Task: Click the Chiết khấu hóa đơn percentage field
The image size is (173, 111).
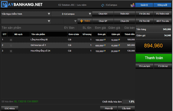Action: point(129,102)
